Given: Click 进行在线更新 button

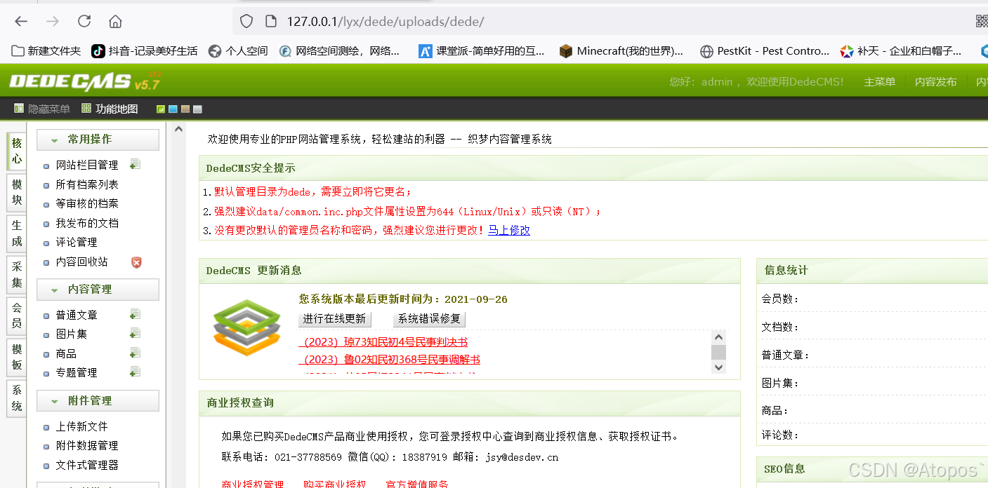Looking at the screenshot, I should 334,318.
